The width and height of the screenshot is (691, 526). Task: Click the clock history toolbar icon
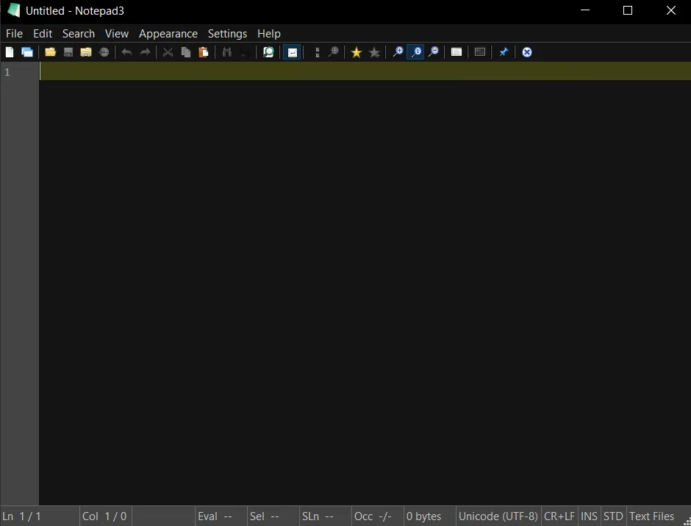104,52
